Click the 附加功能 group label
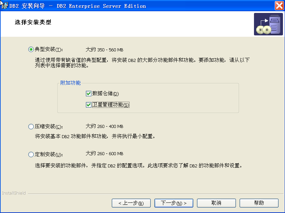The image size is (285, 213). click(70, 83)
